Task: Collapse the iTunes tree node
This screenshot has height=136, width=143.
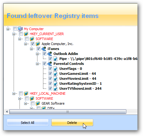Action: point(32,49)
